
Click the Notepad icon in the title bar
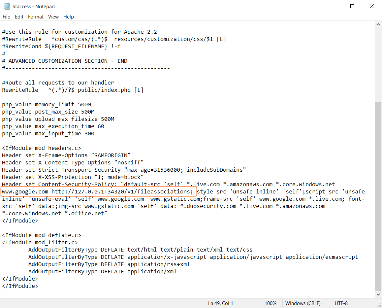[6, 6]
